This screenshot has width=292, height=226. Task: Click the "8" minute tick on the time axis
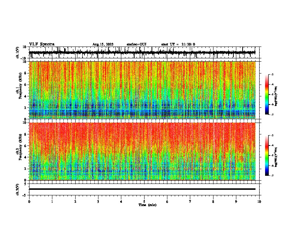tap(213, 202)
